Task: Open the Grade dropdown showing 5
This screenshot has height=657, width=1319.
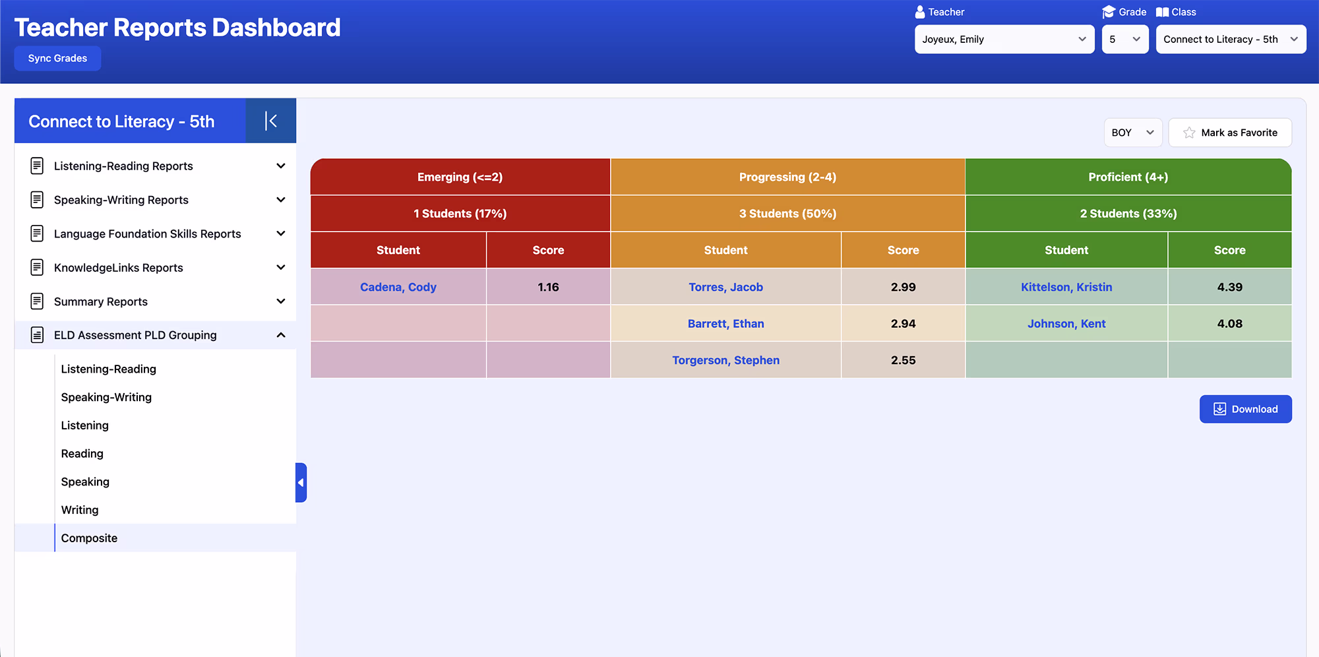Action: click(1125, 40)
